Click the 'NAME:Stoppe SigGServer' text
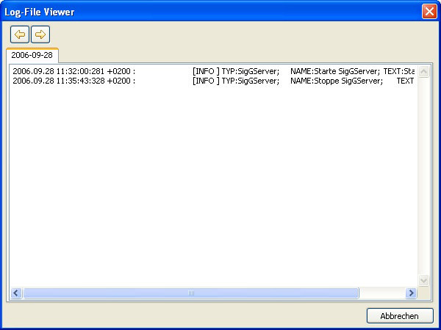Image resolution: width=441 pixels, height=330 pixels. click(336, 81)
